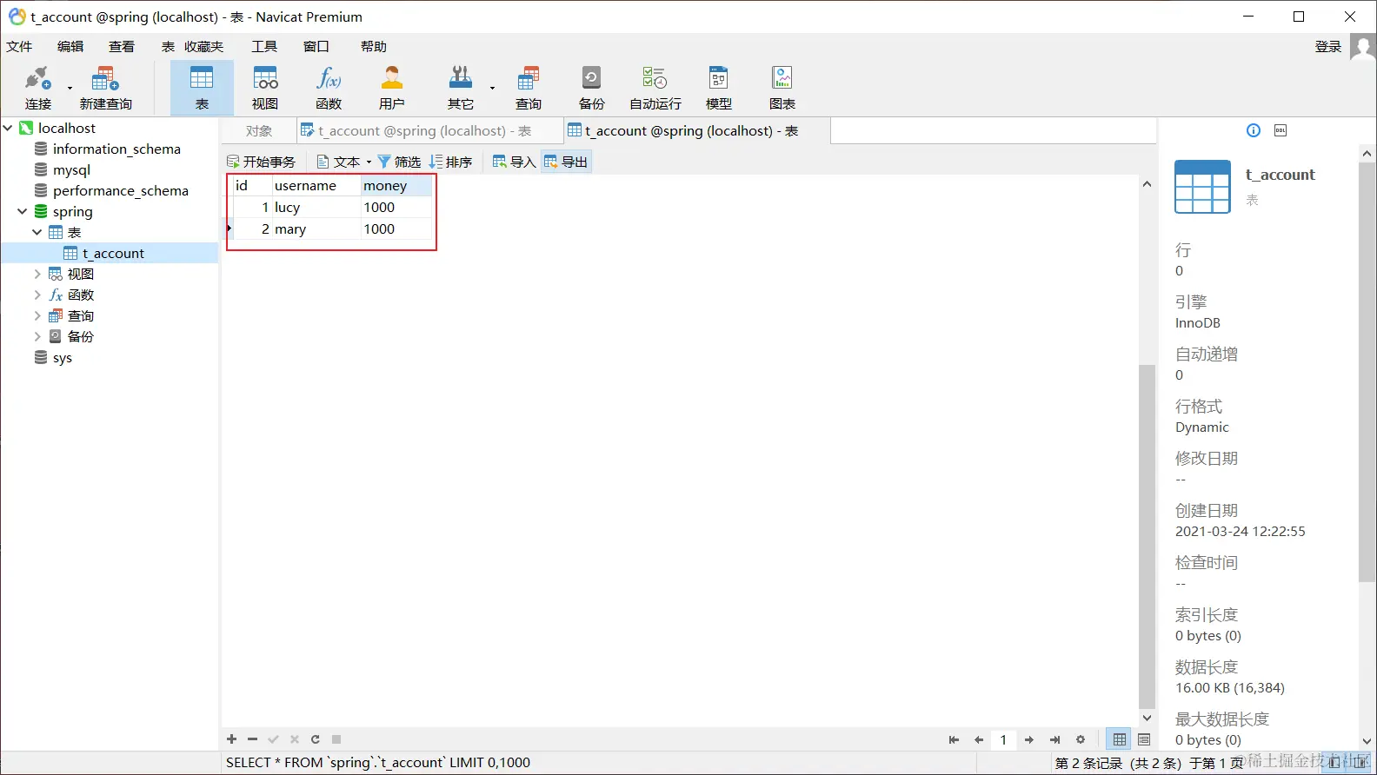Click the user avatar icon
This screenshot has width=1377, height=775.
pyautogui.click(x=1362, y=47)
